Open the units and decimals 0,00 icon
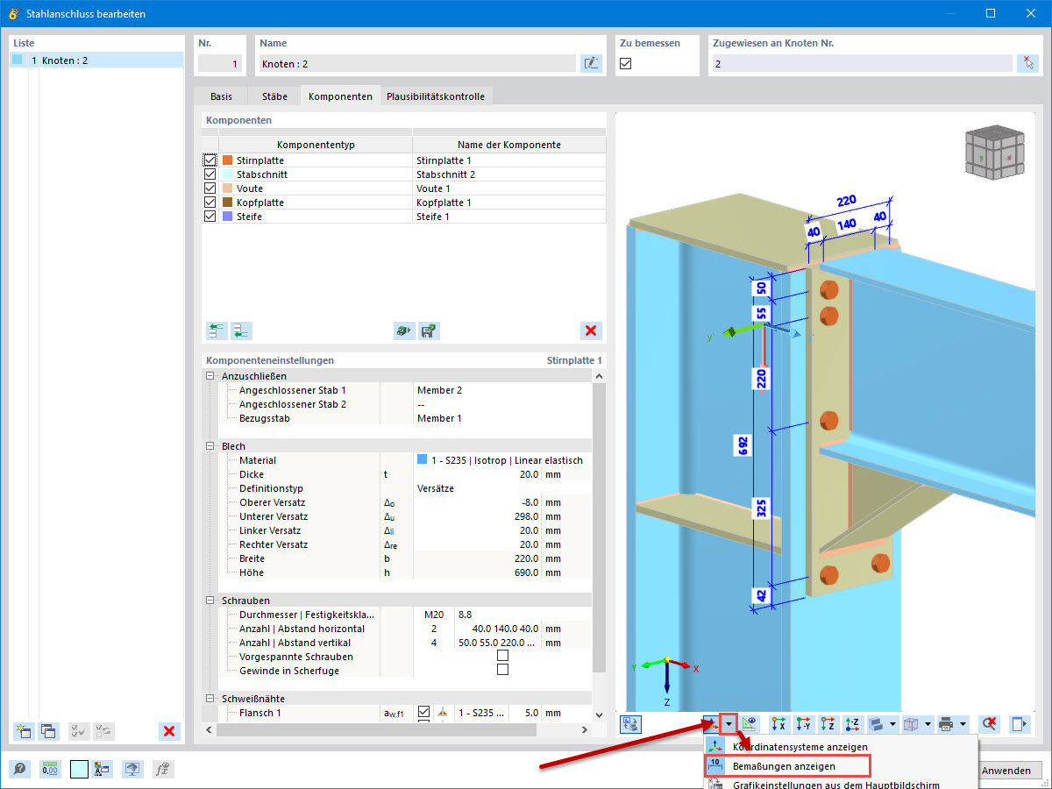1052x789 pixels. click(50, 770)
